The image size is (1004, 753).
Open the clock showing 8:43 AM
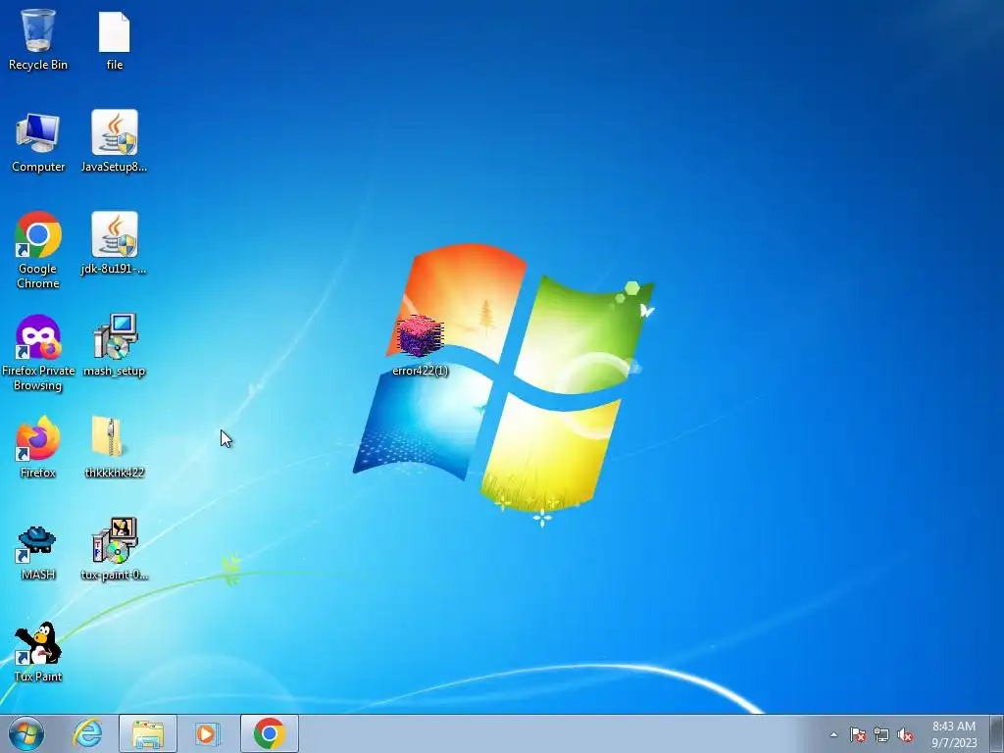[954, 734]
